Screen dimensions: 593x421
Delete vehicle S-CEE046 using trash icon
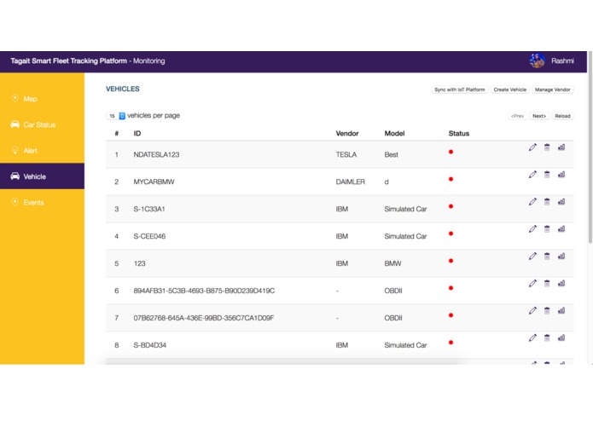(x=547, y=228)
